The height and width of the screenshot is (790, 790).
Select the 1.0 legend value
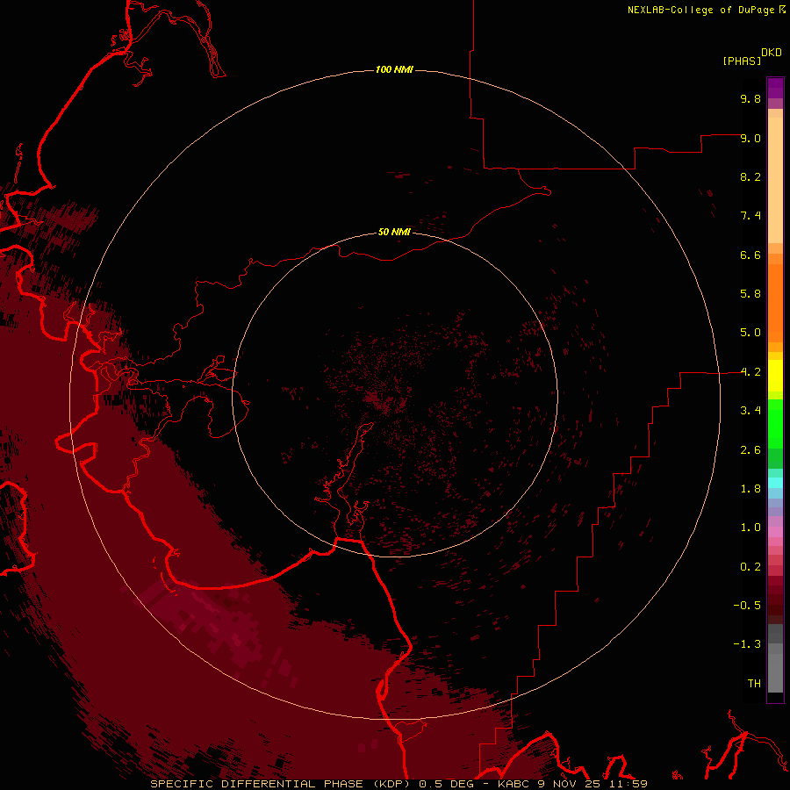point(750,528)
